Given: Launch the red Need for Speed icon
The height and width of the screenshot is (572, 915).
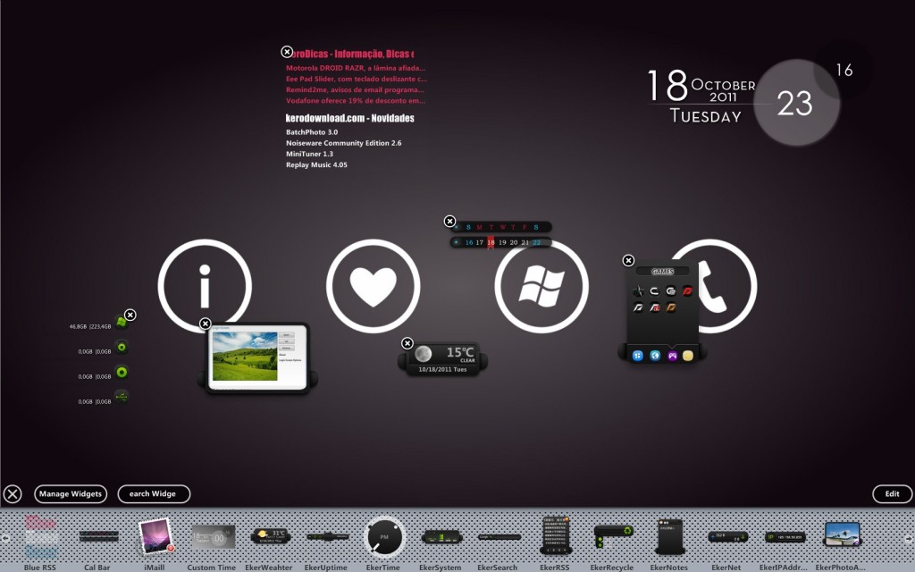Looking at the screenshot, I should coord(687,290).
